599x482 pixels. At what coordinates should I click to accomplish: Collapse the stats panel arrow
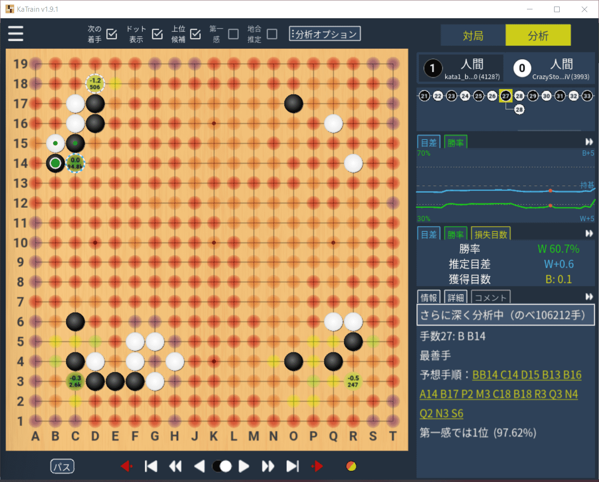(589, 234)
